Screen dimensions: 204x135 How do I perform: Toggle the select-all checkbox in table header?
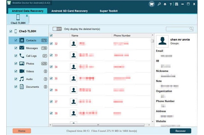(51, 36)
